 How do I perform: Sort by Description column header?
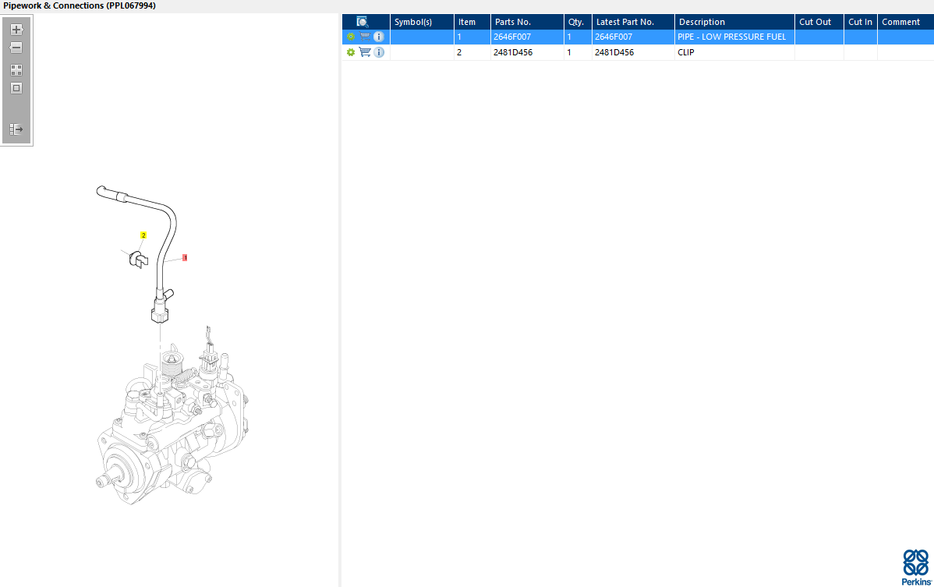[x=734, y=22]
